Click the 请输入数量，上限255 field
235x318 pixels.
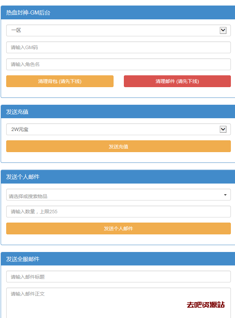tap(118, 212)
